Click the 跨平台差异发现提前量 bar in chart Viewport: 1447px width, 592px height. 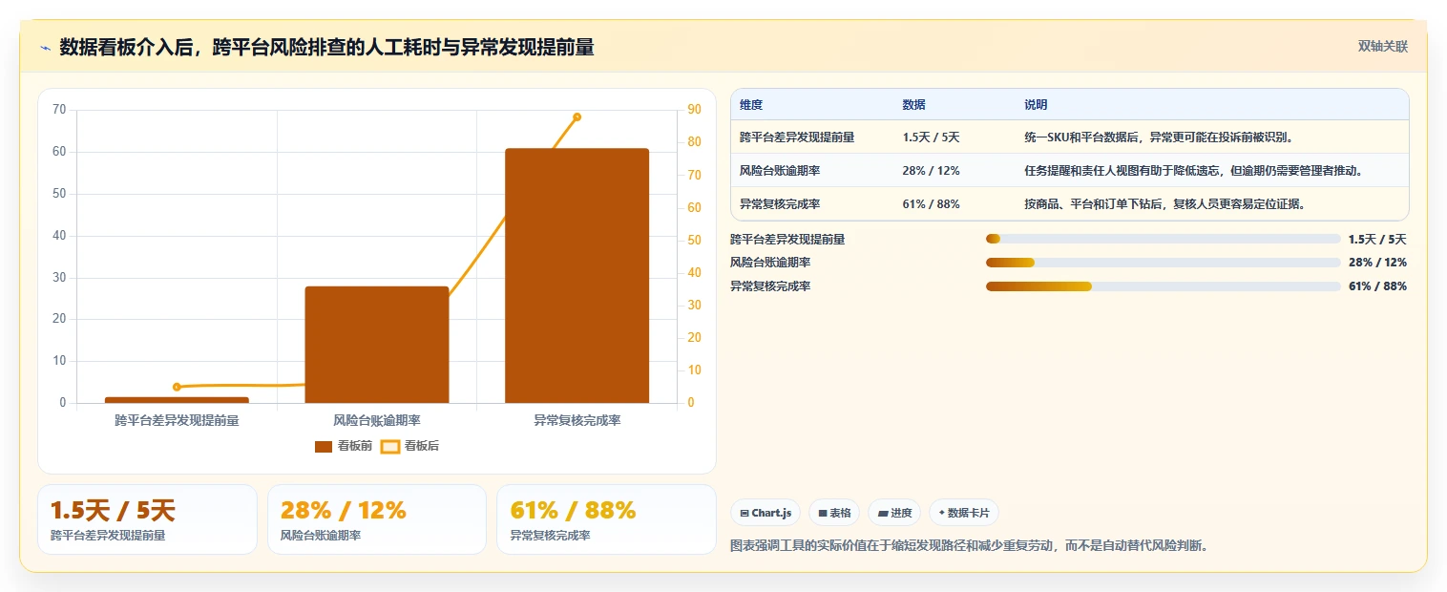coord(177,400)
